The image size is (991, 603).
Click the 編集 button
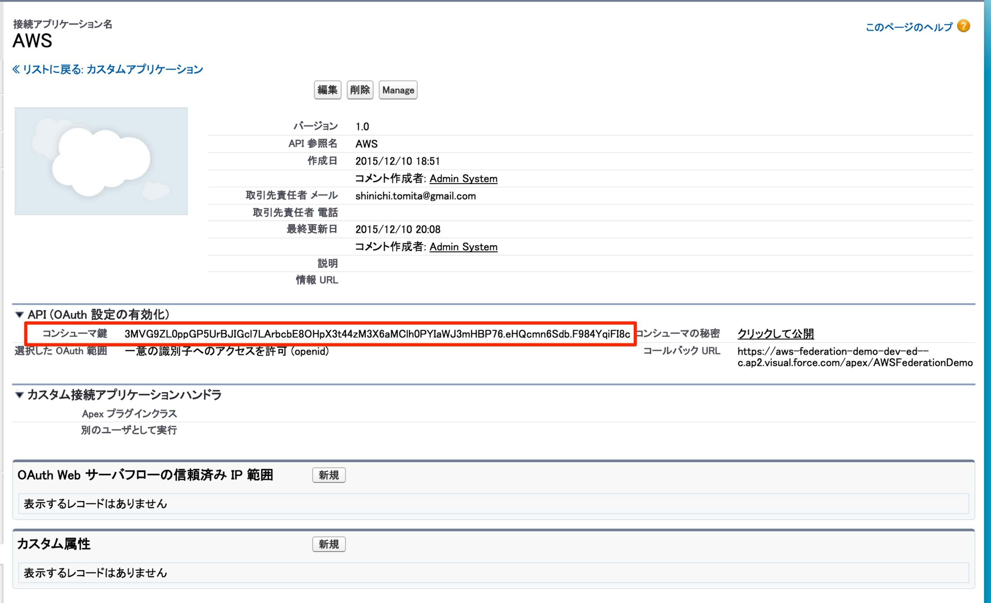click(x=327, y=90)
